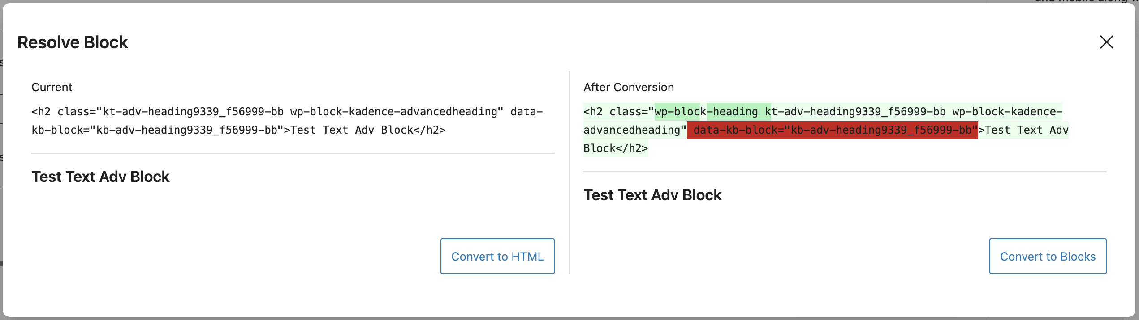Click the divider under the Current code
1139x320 pixels.
pos(293,154)
